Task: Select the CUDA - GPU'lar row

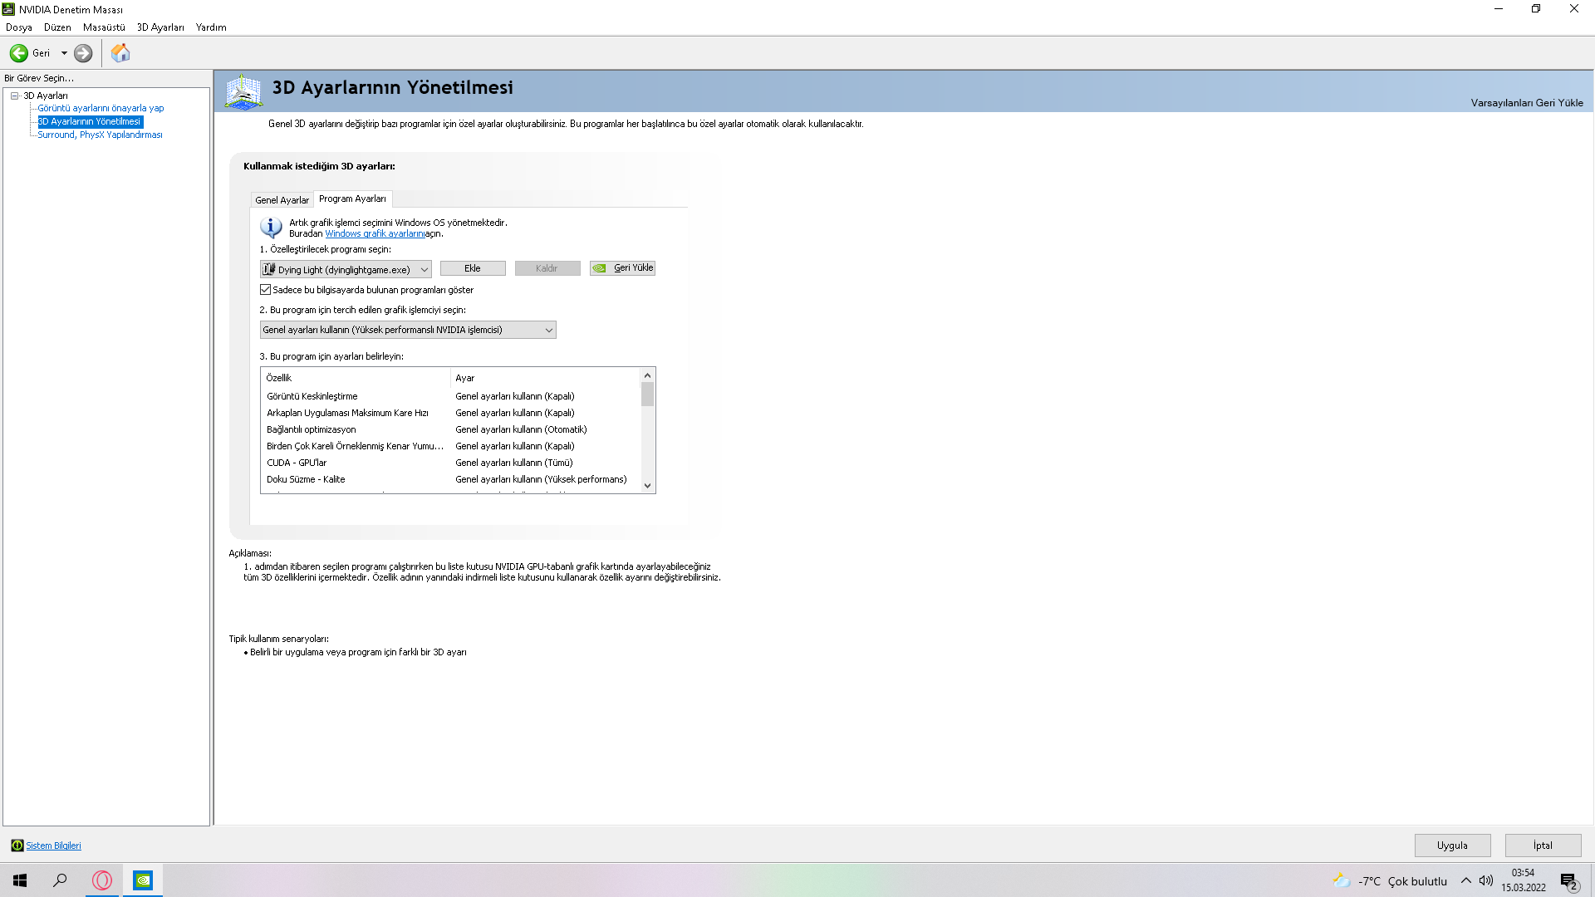Action: point(451,463)
